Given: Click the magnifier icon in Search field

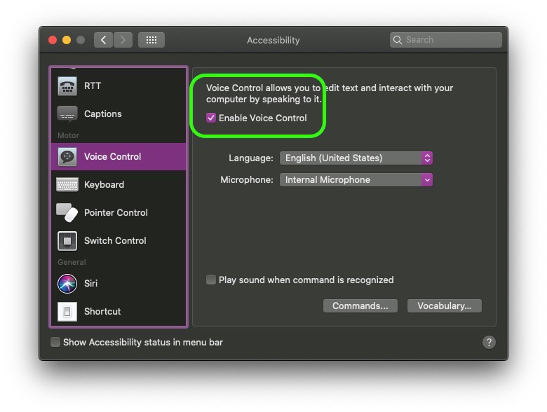Looking at the screenshot, I should pos(398,40).
